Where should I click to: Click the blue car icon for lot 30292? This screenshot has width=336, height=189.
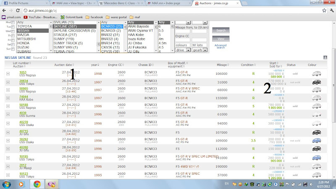coord(317,141)
